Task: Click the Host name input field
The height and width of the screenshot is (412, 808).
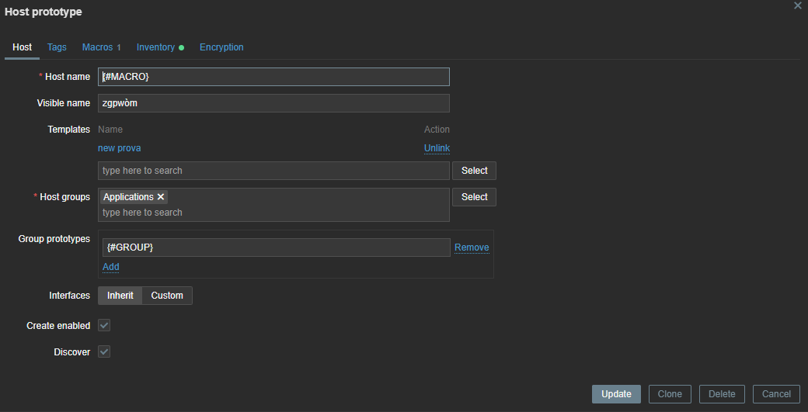Action: (273, 77)
